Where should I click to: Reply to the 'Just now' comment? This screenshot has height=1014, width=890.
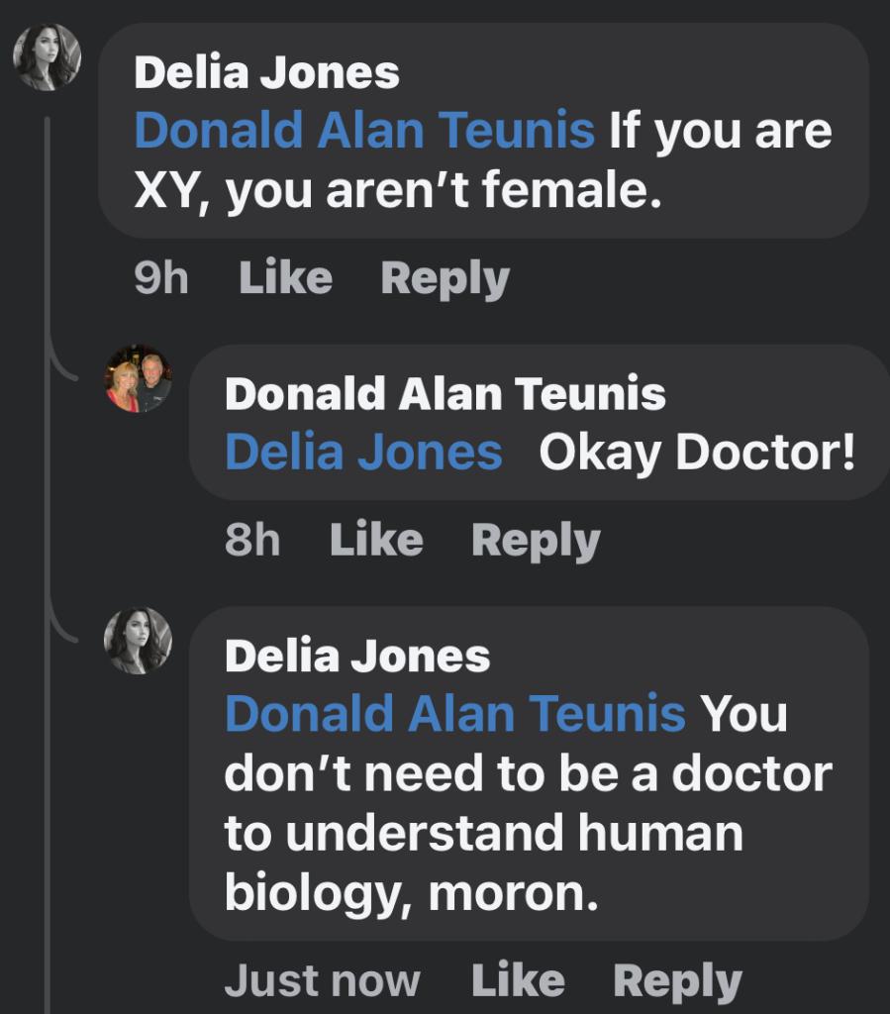(x=677, y=981)
